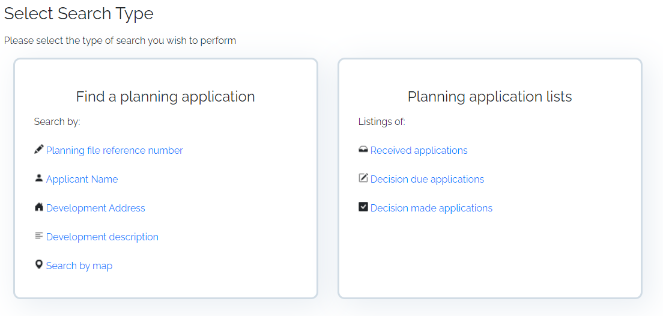The width and height of the screenshot is (663, 316).
Task: Open Planning file reference number search
Action: coord(114,150)
